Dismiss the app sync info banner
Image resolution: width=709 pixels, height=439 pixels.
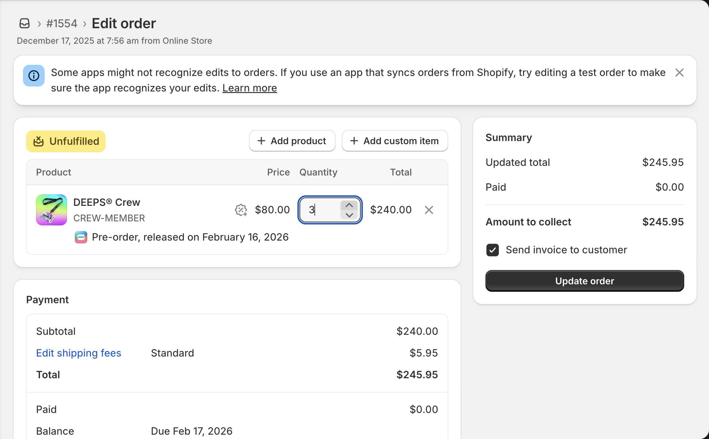679,73
